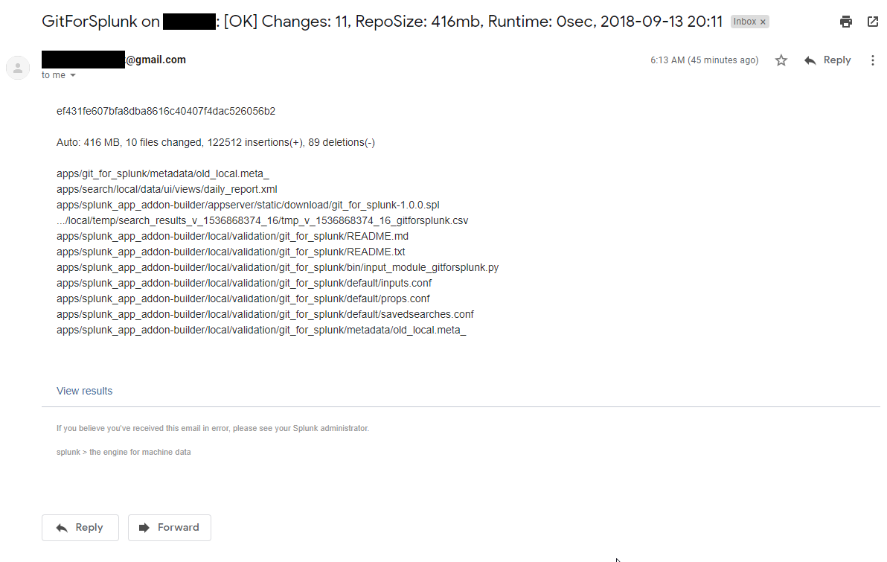Expand the 'to me' recipient details arrow
Image resolution: width=887 pixels, height=562 pixels.
click(72, 75)
